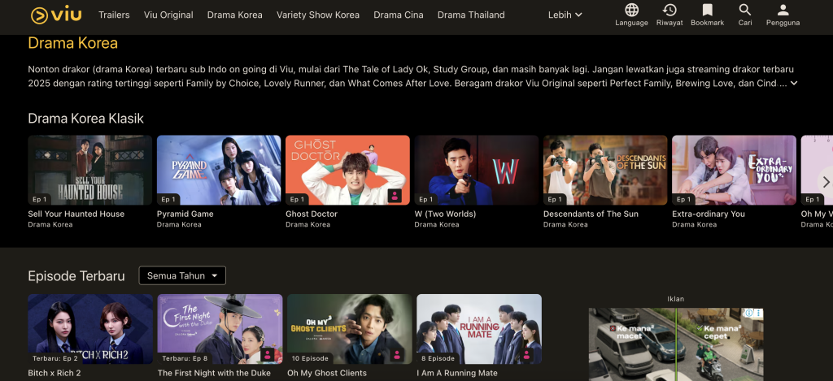Open Drama Cina menu

tap(399, 15)
